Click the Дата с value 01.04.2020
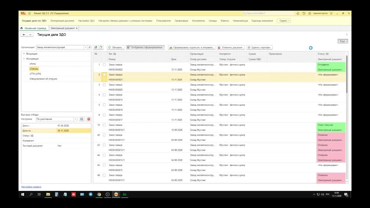This screenshot has height=208, width=370. [x=63, y=126]
